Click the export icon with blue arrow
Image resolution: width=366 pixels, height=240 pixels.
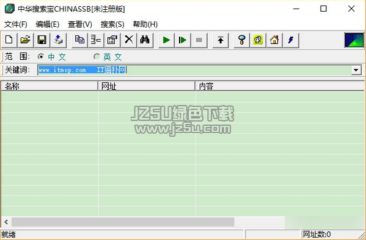point(58,40)
